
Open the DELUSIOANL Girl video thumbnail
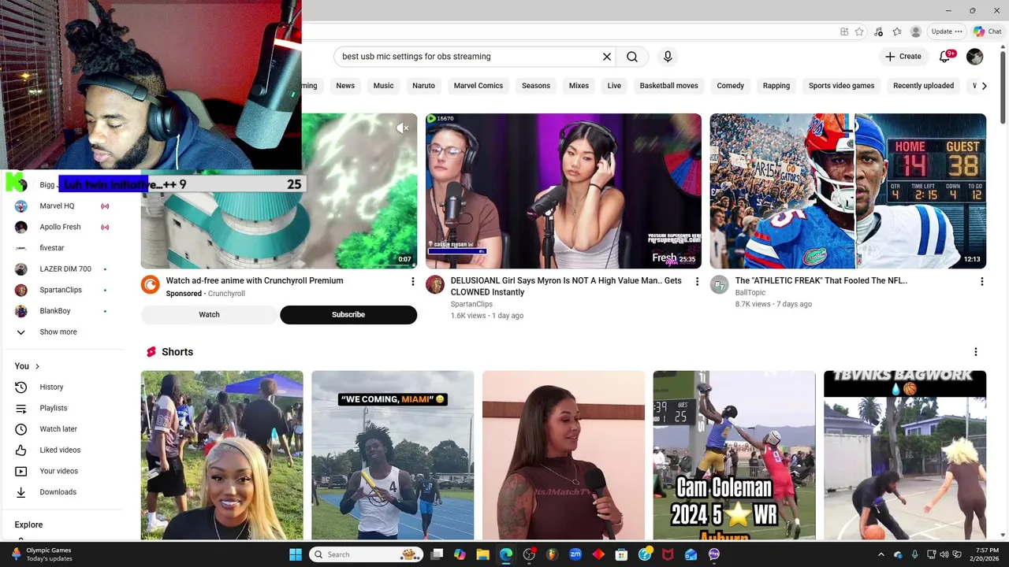(x=564, y=191)
